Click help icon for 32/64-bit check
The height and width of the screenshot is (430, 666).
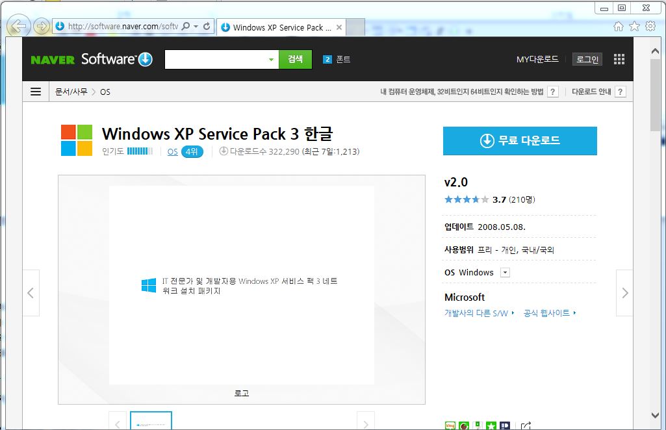(553, 92)
